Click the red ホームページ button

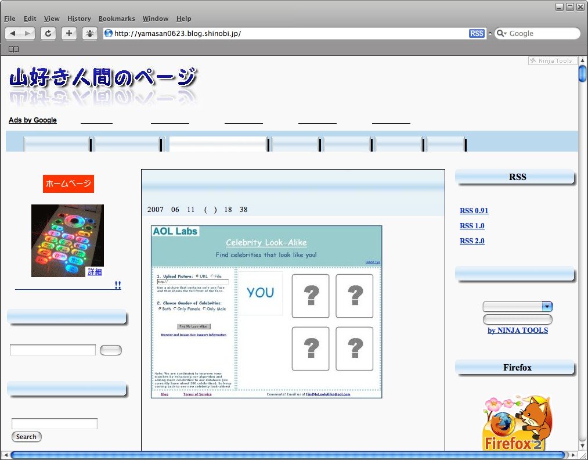click(68, 184)
